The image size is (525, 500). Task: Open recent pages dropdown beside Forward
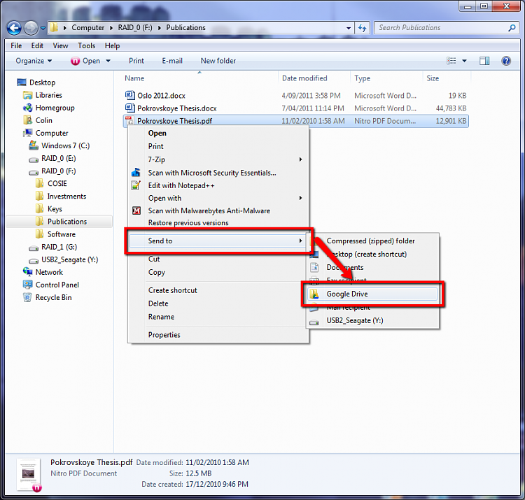[x=43, y=29]
